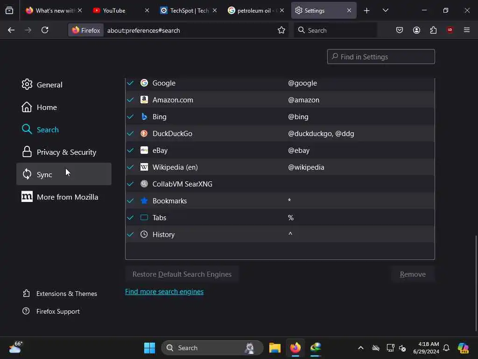Click the Firefox identity badge in the address bar
The image size is (478, 359).
point(86,30)
